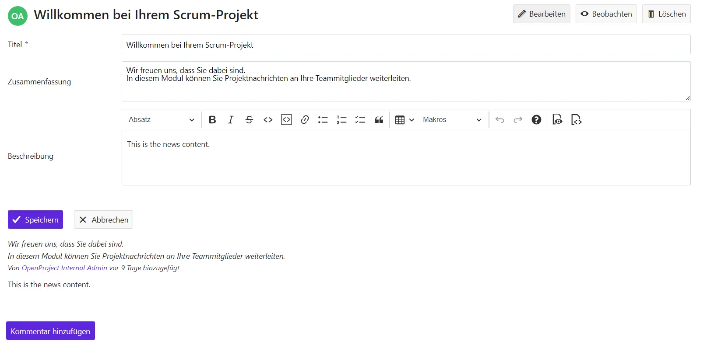The image size is (707, 345).
Task: Toggle bold formatting in the editor
Action: (x=212, y=120)
